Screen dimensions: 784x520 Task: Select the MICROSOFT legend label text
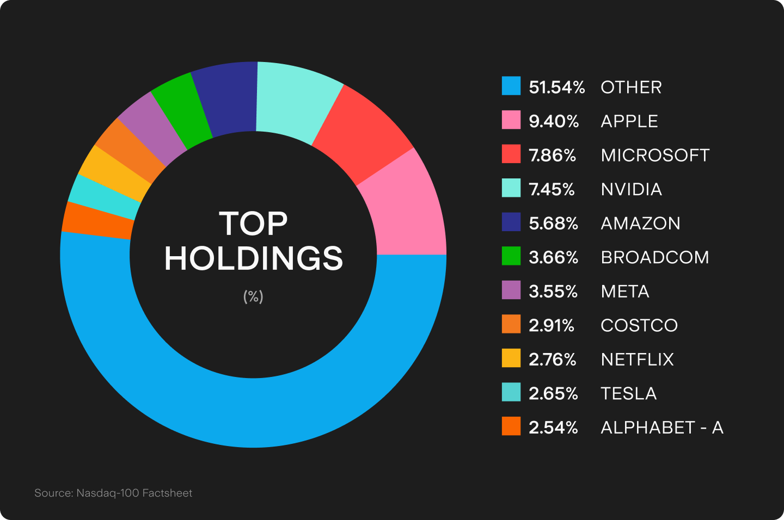tap(655, 156)
